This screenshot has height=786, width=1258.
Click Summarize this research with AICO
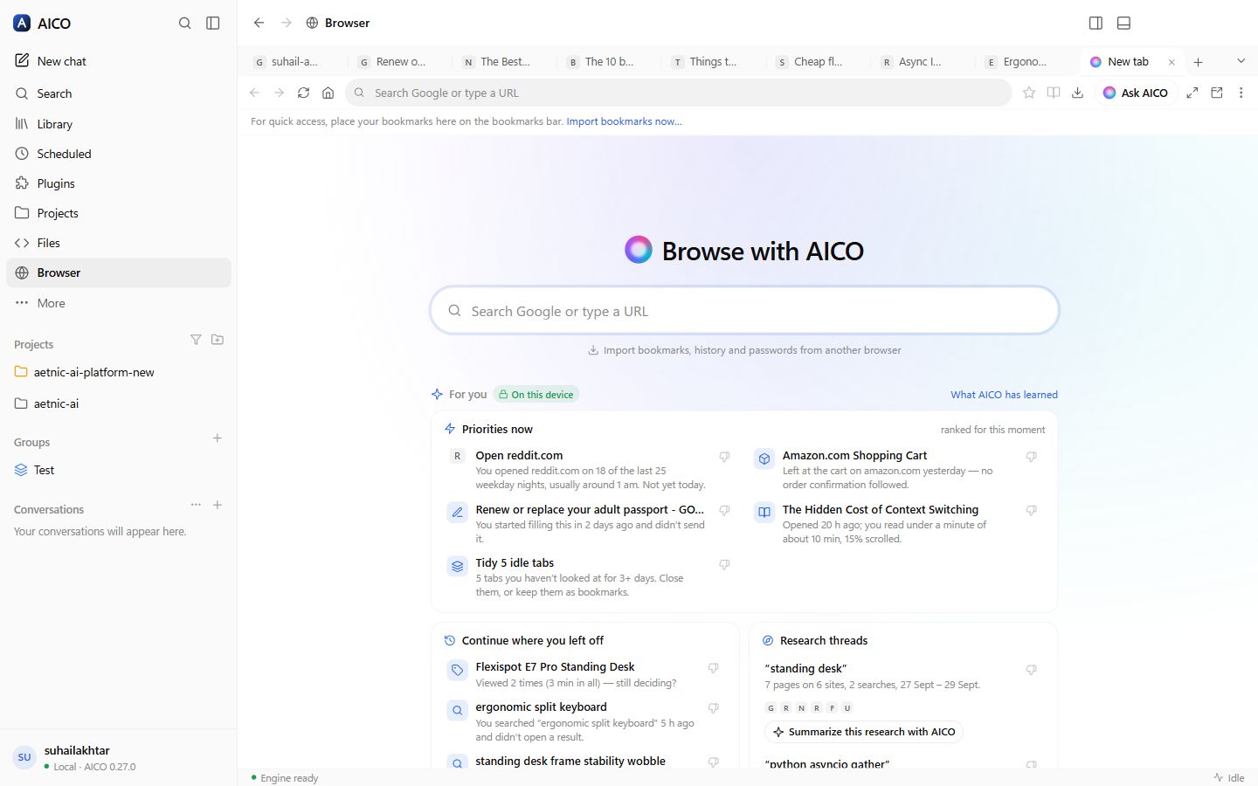click(863, 732)
